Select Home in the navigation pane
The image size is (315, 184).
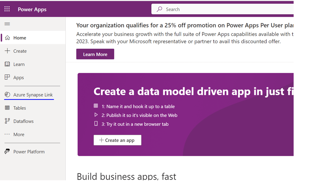(20, 38)
